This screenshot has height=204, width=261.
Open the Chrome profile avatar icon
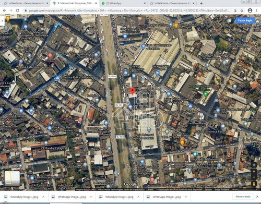point(250,10)
